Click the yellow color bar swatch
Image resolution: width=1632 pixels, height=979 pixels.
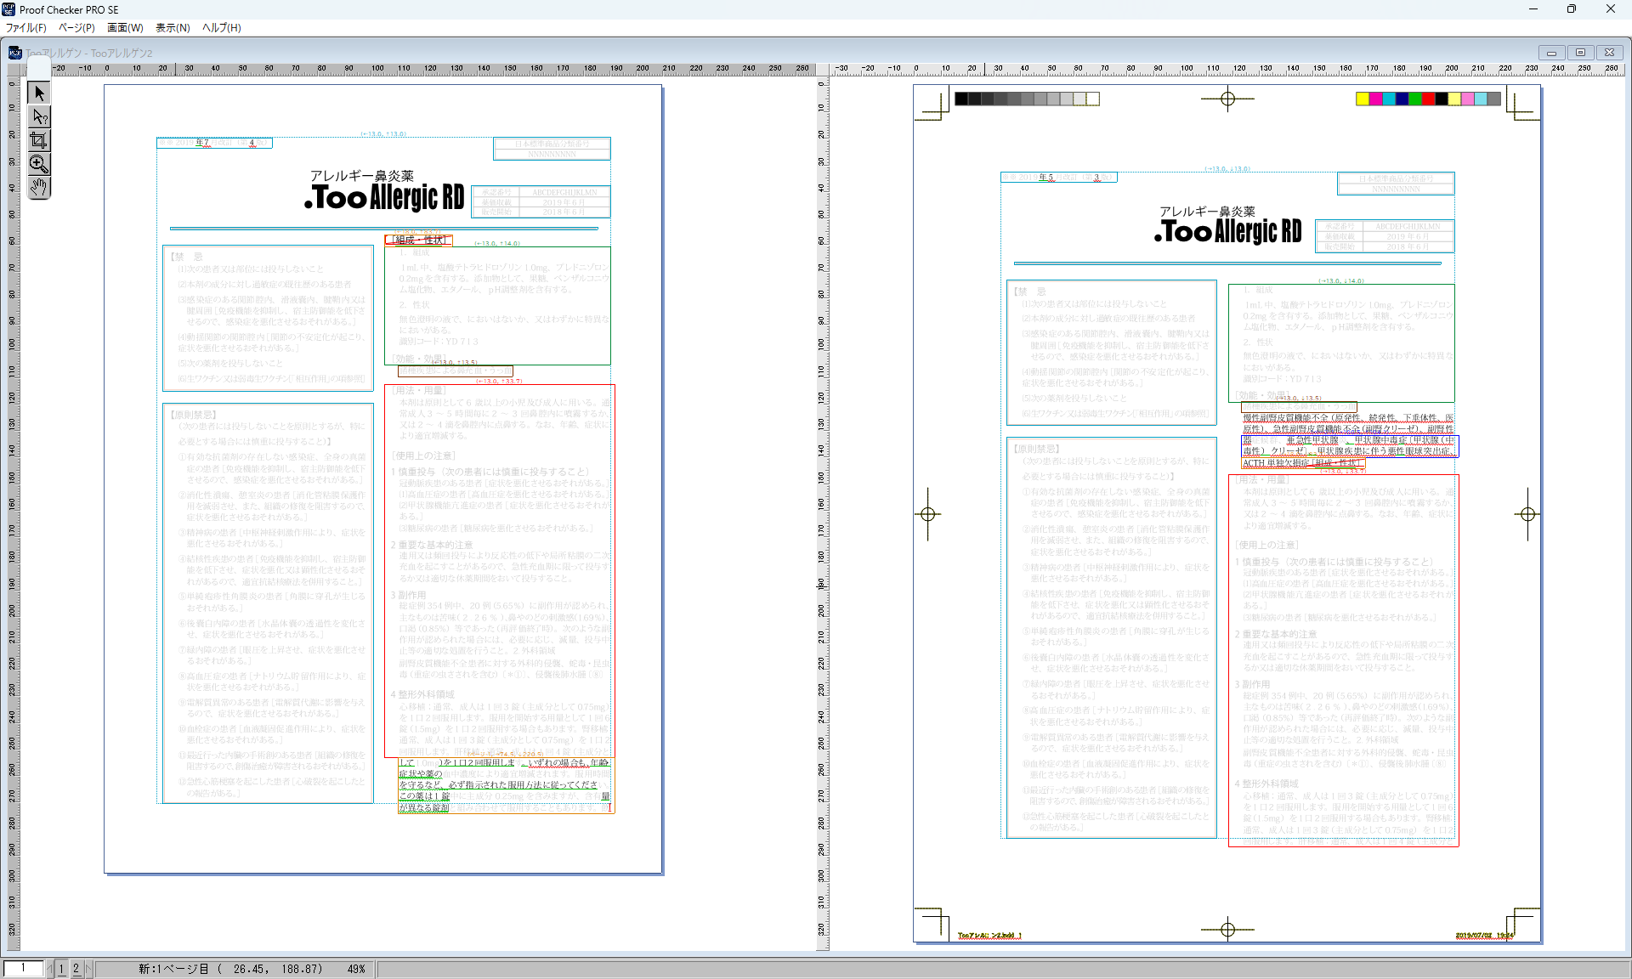pos(1363,99)
